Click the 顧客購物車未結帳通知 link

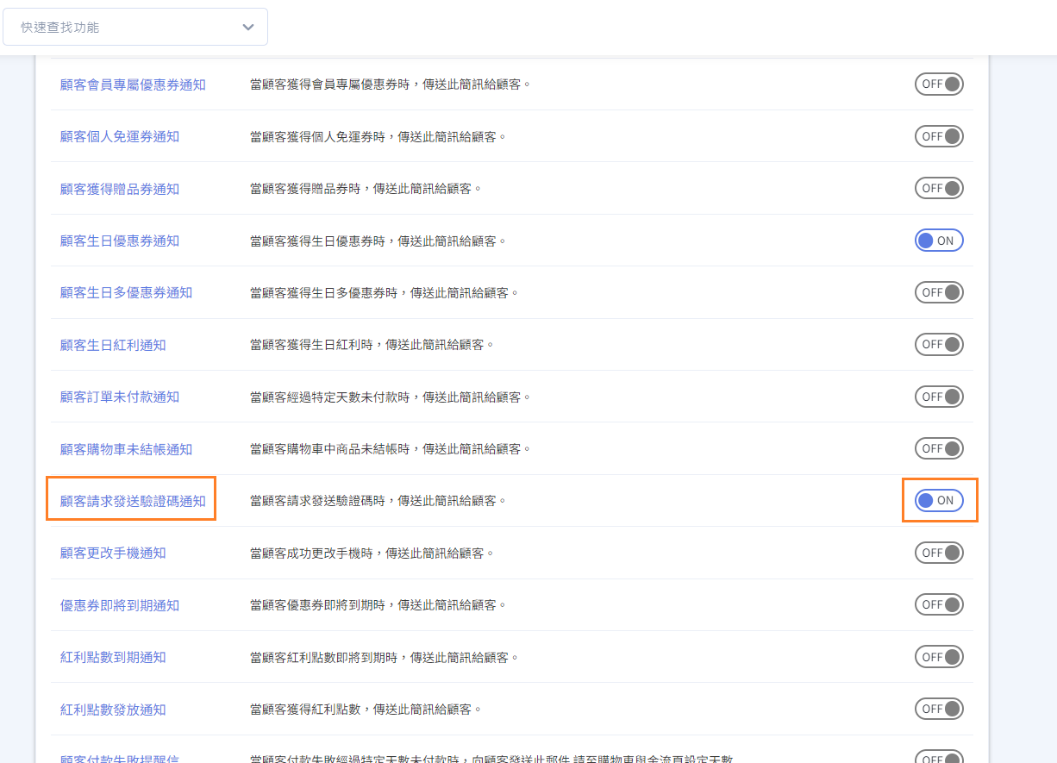(x=126, y=449)
